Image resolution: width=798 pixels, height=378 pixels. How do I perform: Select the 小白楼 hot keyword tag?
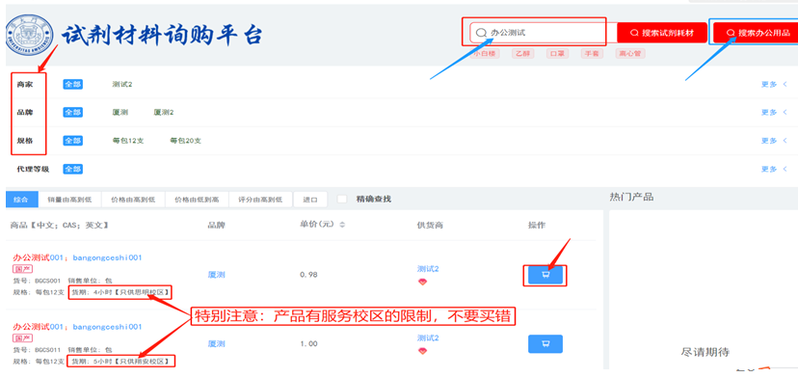click(485, 53)
